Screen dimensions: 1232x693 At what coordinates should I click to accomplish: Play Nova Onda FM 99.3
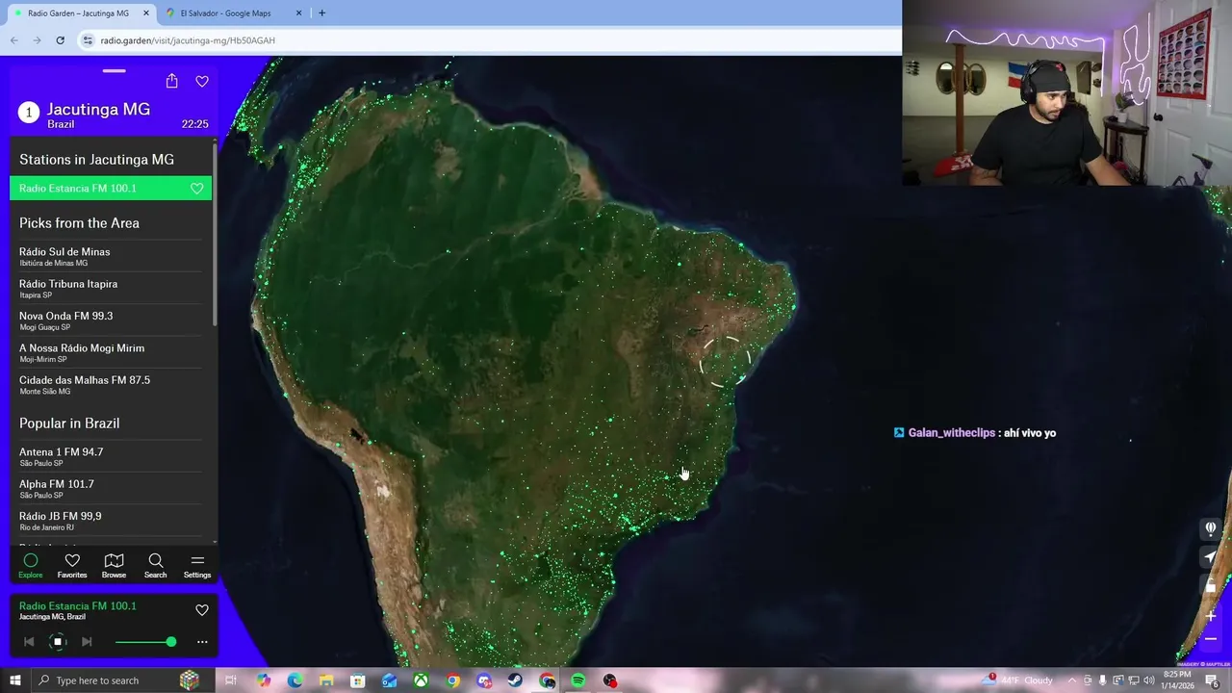click(111, 321)
